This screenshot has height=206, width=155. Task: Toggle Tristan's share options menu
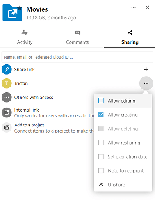click(x=146, y=83)
